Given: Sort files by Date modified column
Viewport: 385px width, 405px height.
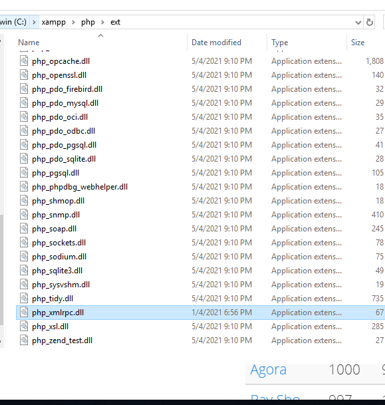Looking at the screenshot, I should [x=216, y=43].
